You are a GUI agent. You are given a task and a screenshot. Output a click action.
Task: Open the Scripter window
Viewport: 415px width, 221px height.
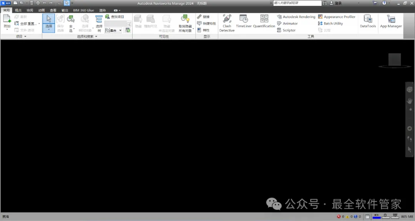(286, 30)
